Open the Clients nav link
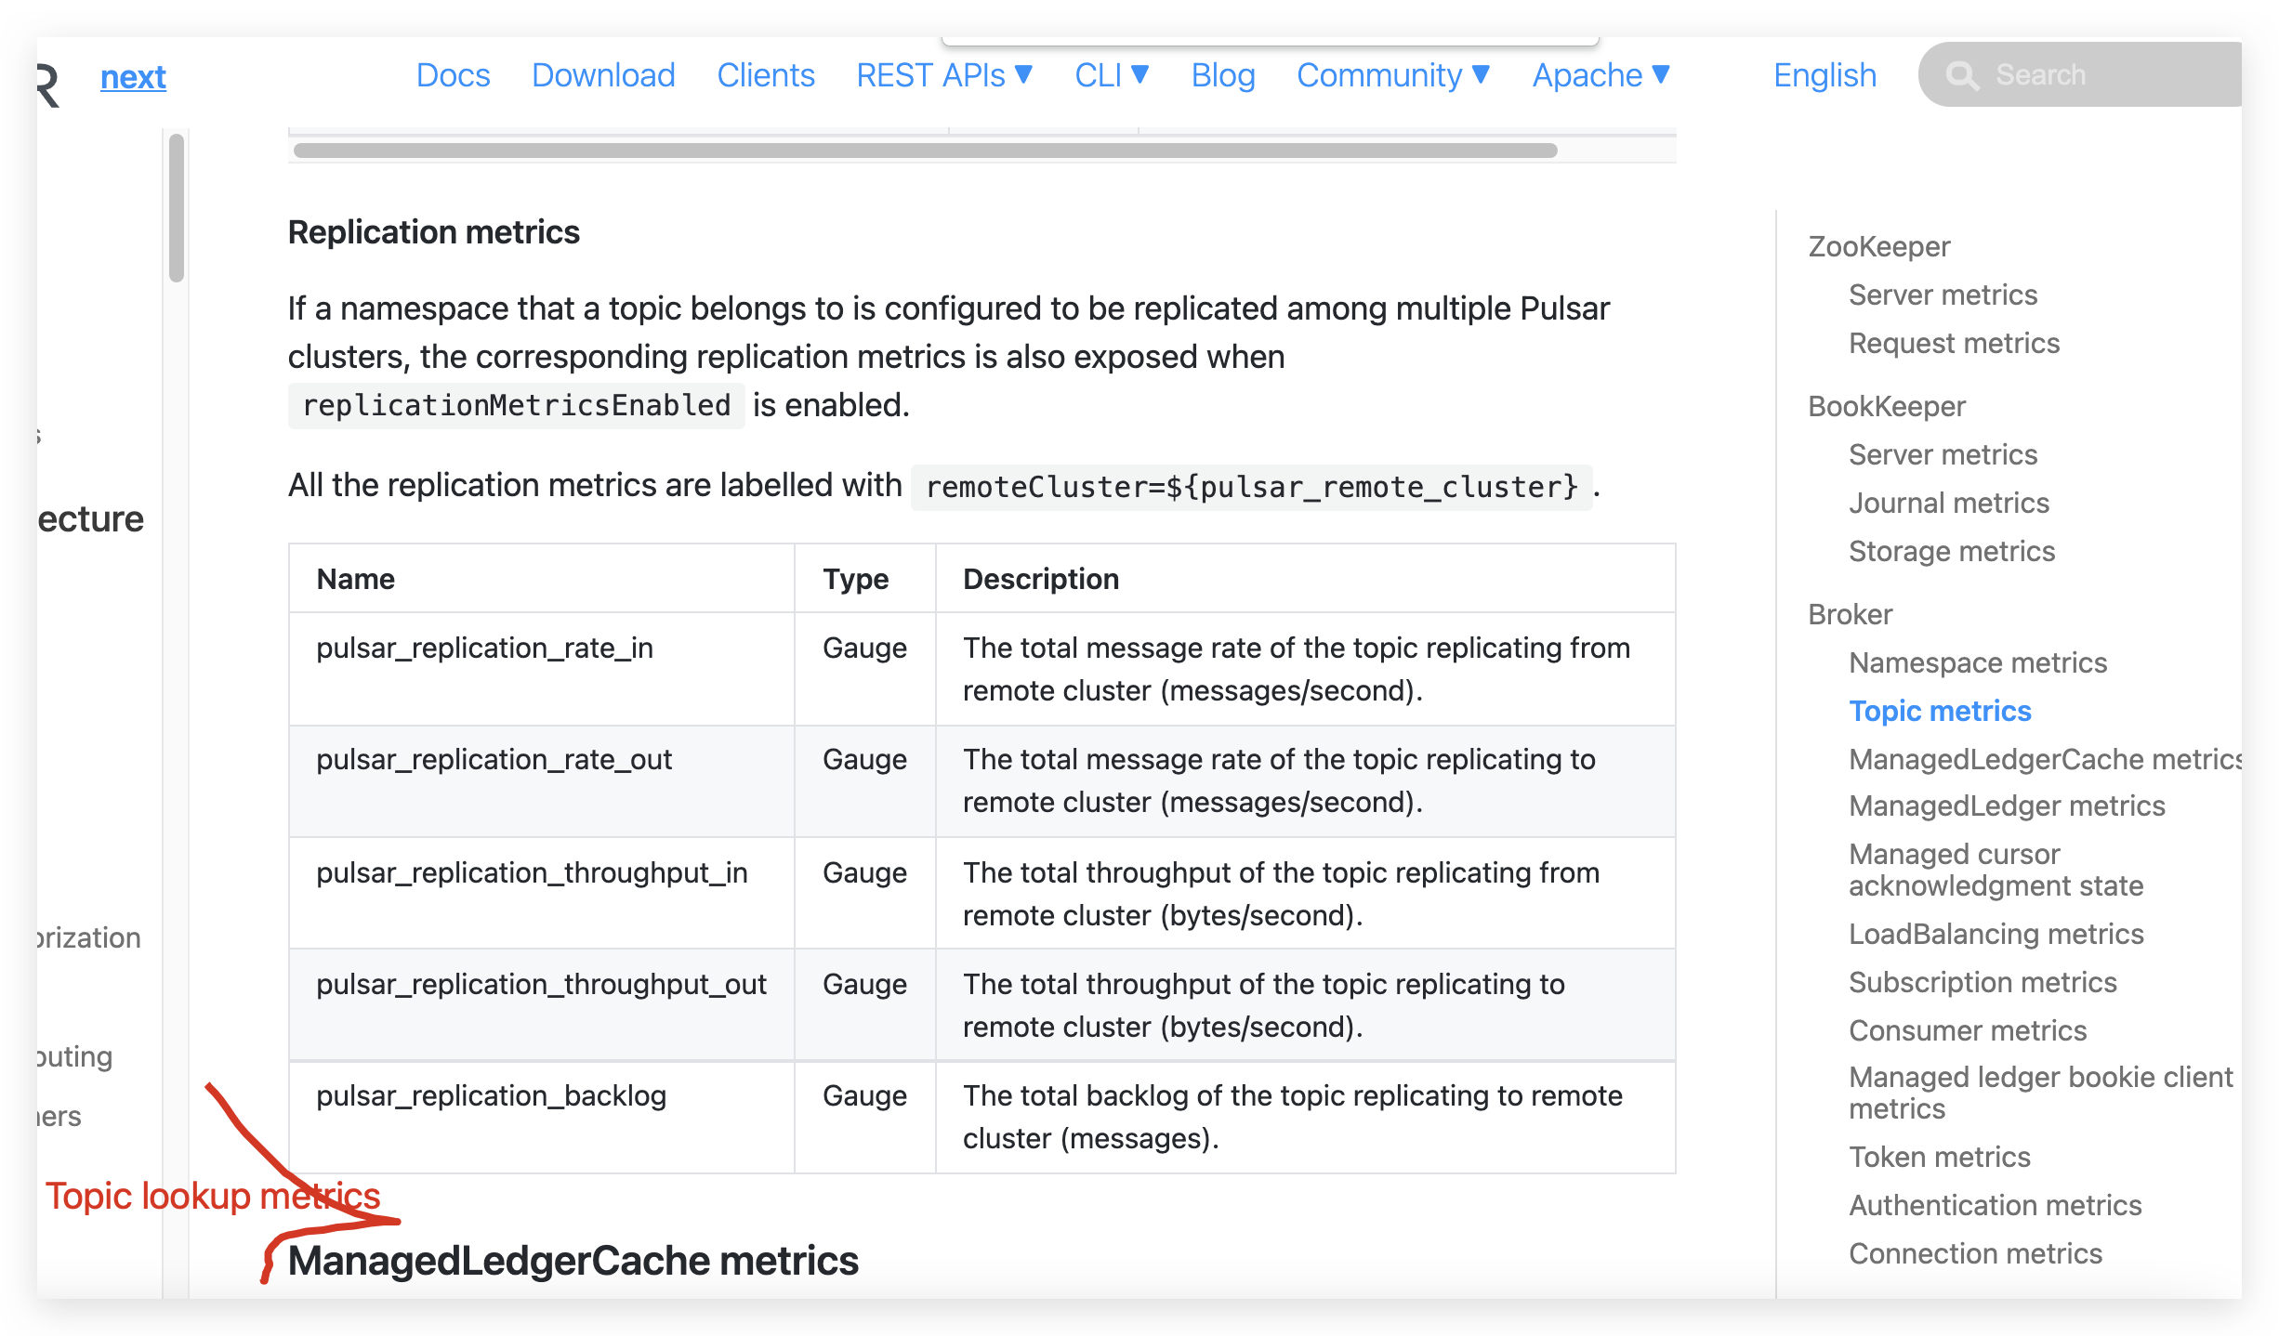The image size is (2279, 1336). coord(765,75)
